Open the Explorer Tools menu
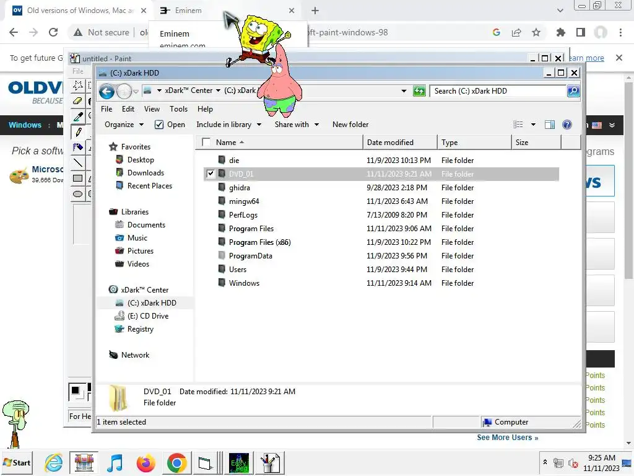 click(x=178, y=109)
